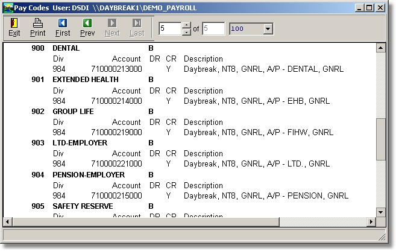Click account number 710000213000
The height and width of the screenshot is (251, 396).
(116, 69)
